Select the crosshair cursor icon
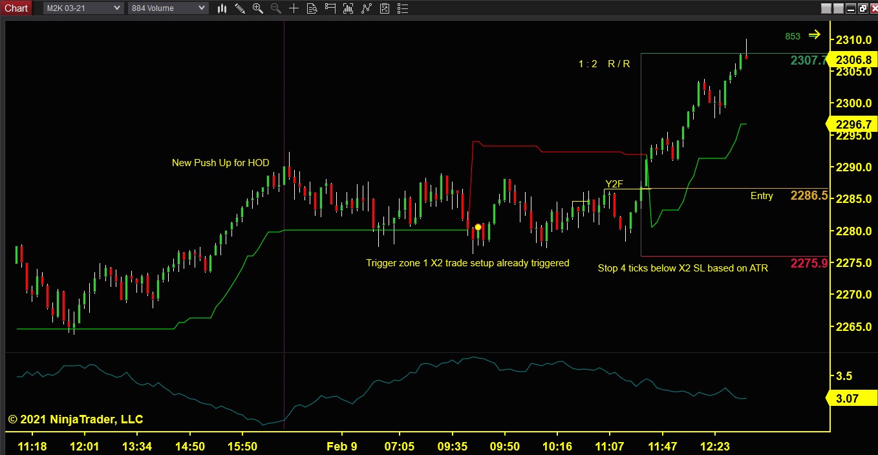The image size is (878, 455). (x=294, y=8)
